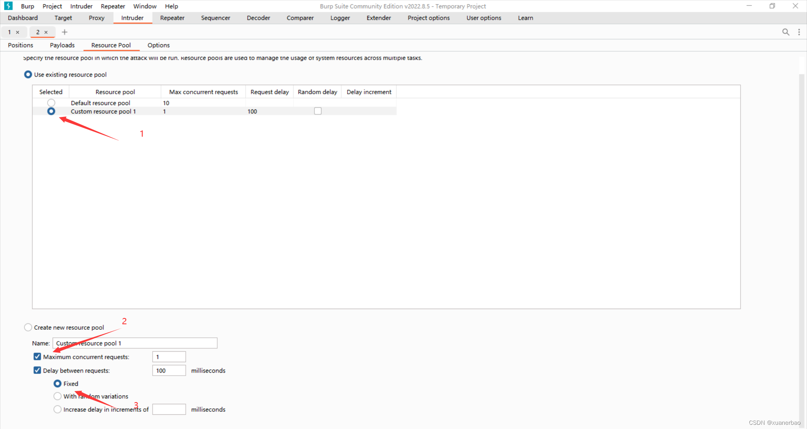Switch to the Payloads tab

(62, 45)
